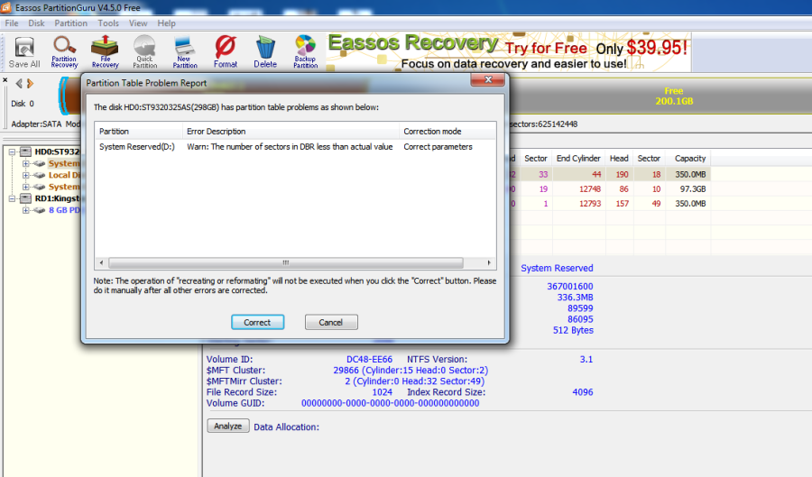Click the End Cylinder value 12793
The width and height of the screenshot is (812, 477).
pyautogui.click(x=590, y=204)
